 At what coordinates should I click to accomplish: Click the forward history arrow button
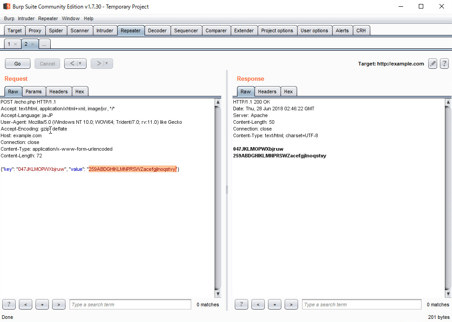(99, 63)
